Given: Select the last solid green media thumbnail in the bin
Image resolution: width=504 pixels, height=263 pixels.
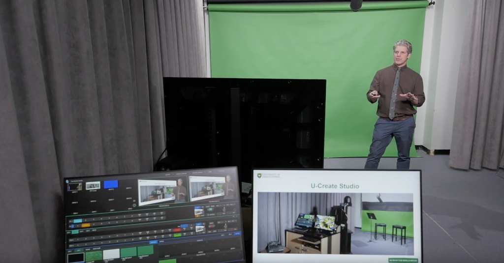Looking at the screenshot, I should click(146, 250).
